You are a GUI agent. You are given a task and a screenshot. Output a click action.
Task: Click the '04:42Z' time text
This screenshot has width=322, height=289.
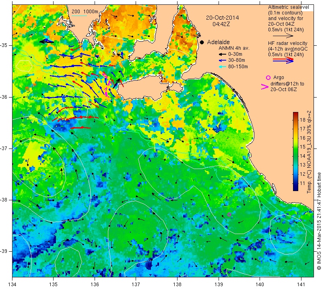tap(221, 24)
